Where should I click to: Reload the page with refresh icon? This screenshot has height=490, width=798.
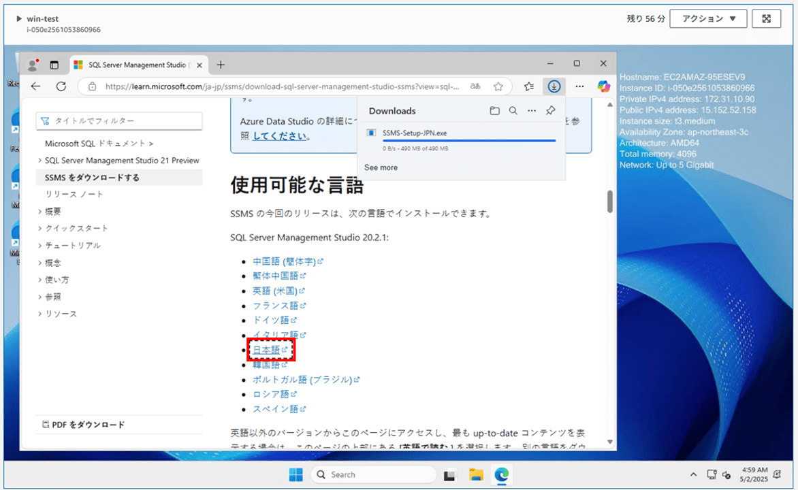(x=61, y=86)
